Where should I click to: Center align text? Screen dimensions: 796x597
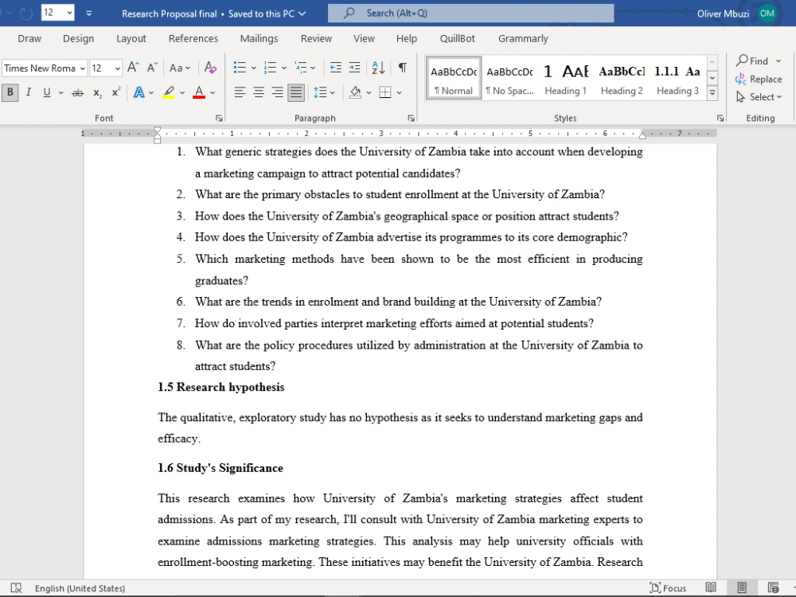point(259,92)
